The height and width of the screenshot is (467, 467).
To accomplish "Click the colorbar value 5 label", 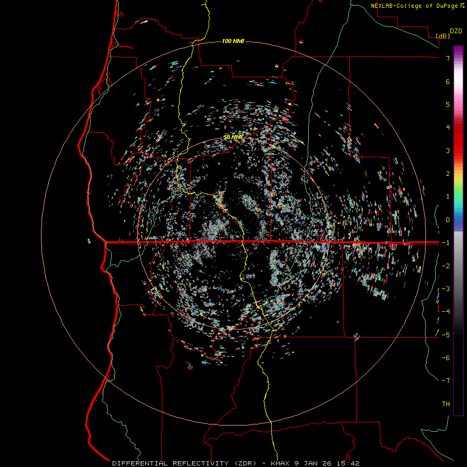I will tap(448, 104).
